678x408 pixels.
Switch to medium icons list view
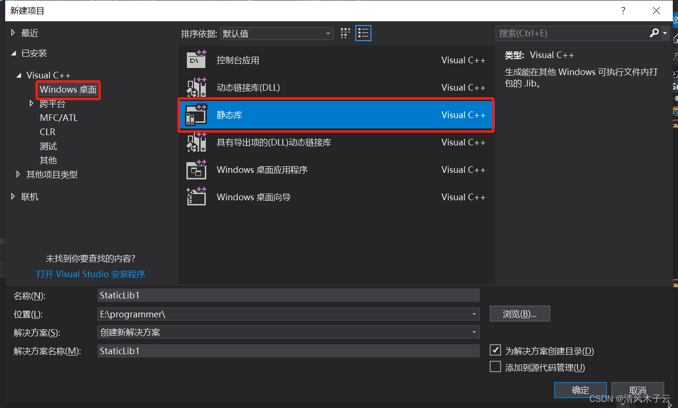pos(363,33)
